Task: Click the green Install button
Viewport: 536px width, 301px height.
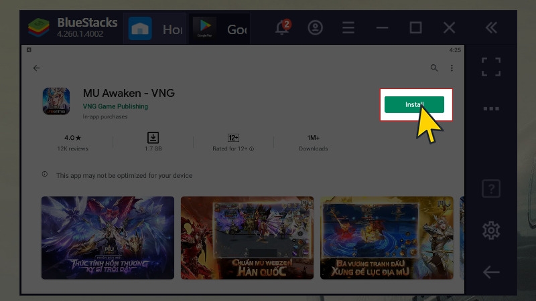Action: 414,104
